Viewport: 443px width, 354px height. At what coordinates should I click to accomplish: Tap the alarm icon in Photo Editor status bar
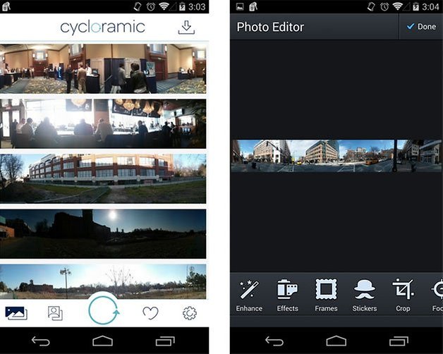(x=384, y=6)
